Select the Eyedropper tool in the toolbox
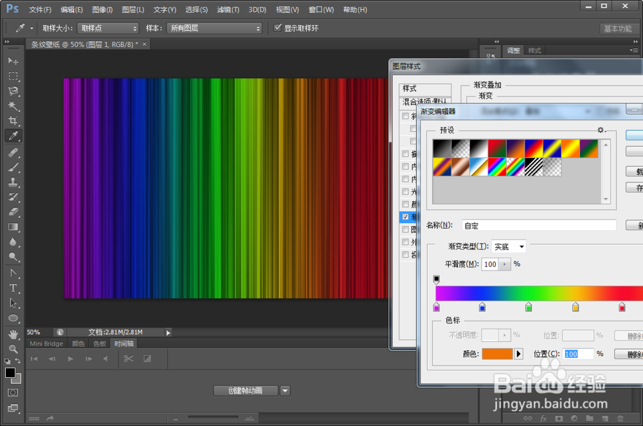 (13, 136)
